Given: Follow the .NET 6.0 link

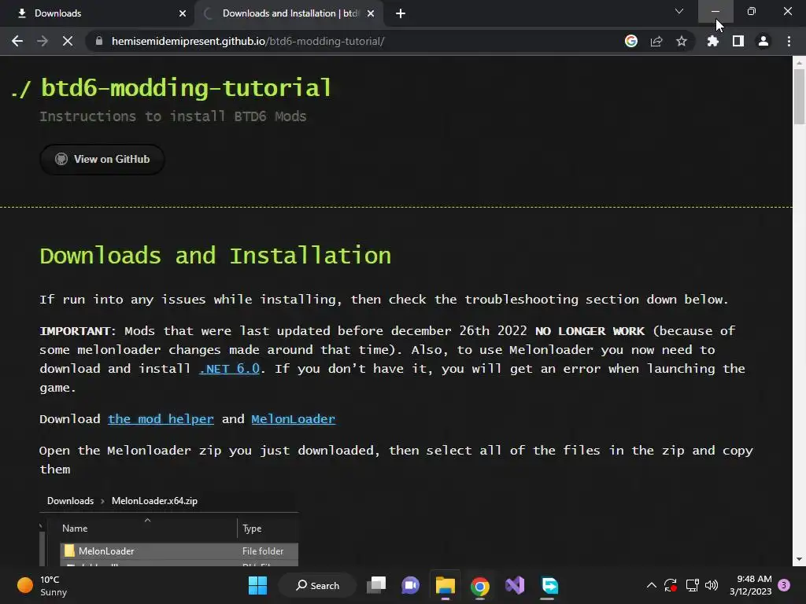Looking at the screenshot, I should (x=229, y=369).
